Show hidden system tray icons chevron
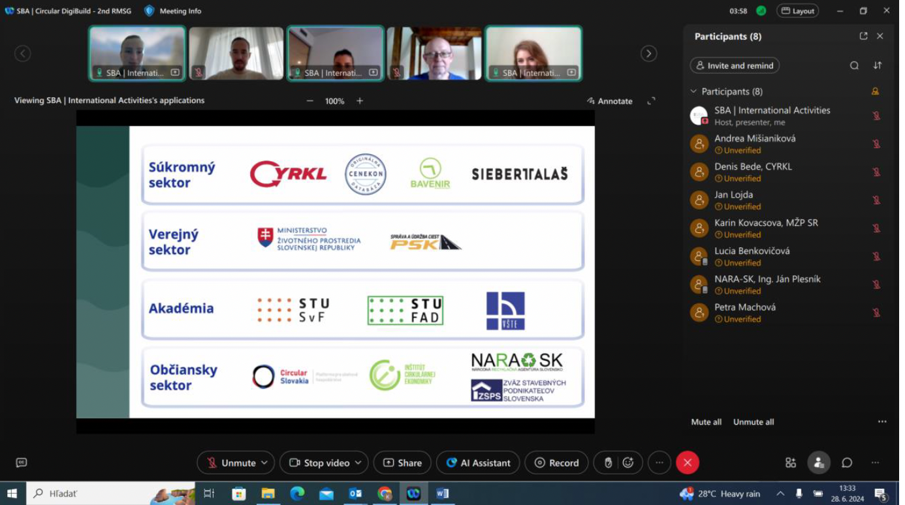This screenshot has width=905, height=505. pyautogui.click(x=780, y=494)
